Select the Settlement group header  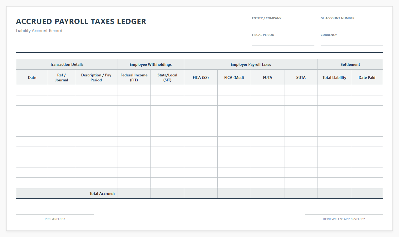pos(350,65)
